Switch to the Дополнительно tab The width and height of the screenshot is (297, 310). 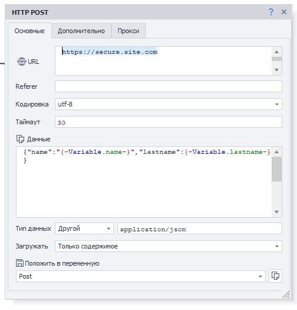81,31
